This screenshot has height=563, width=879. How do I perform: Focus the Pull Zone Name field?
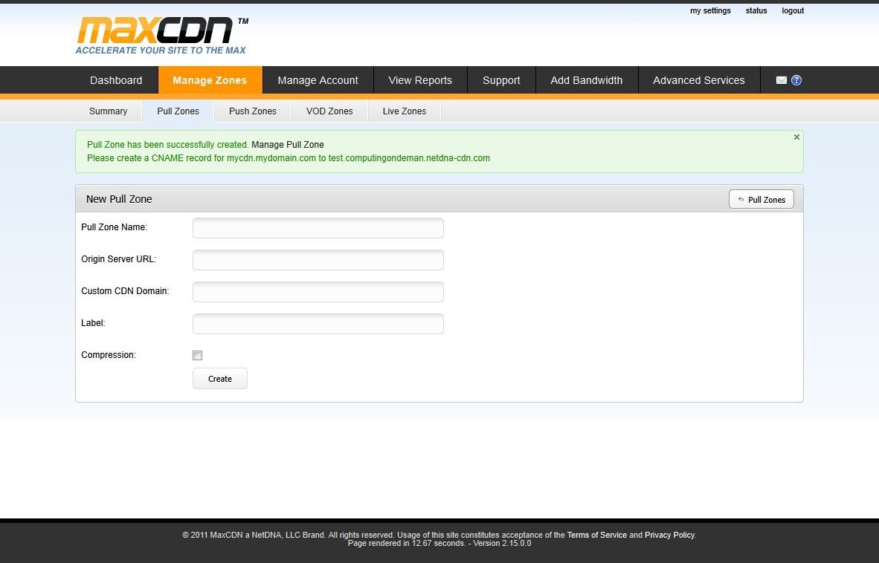pyautogui.click(x=318, y=228)
